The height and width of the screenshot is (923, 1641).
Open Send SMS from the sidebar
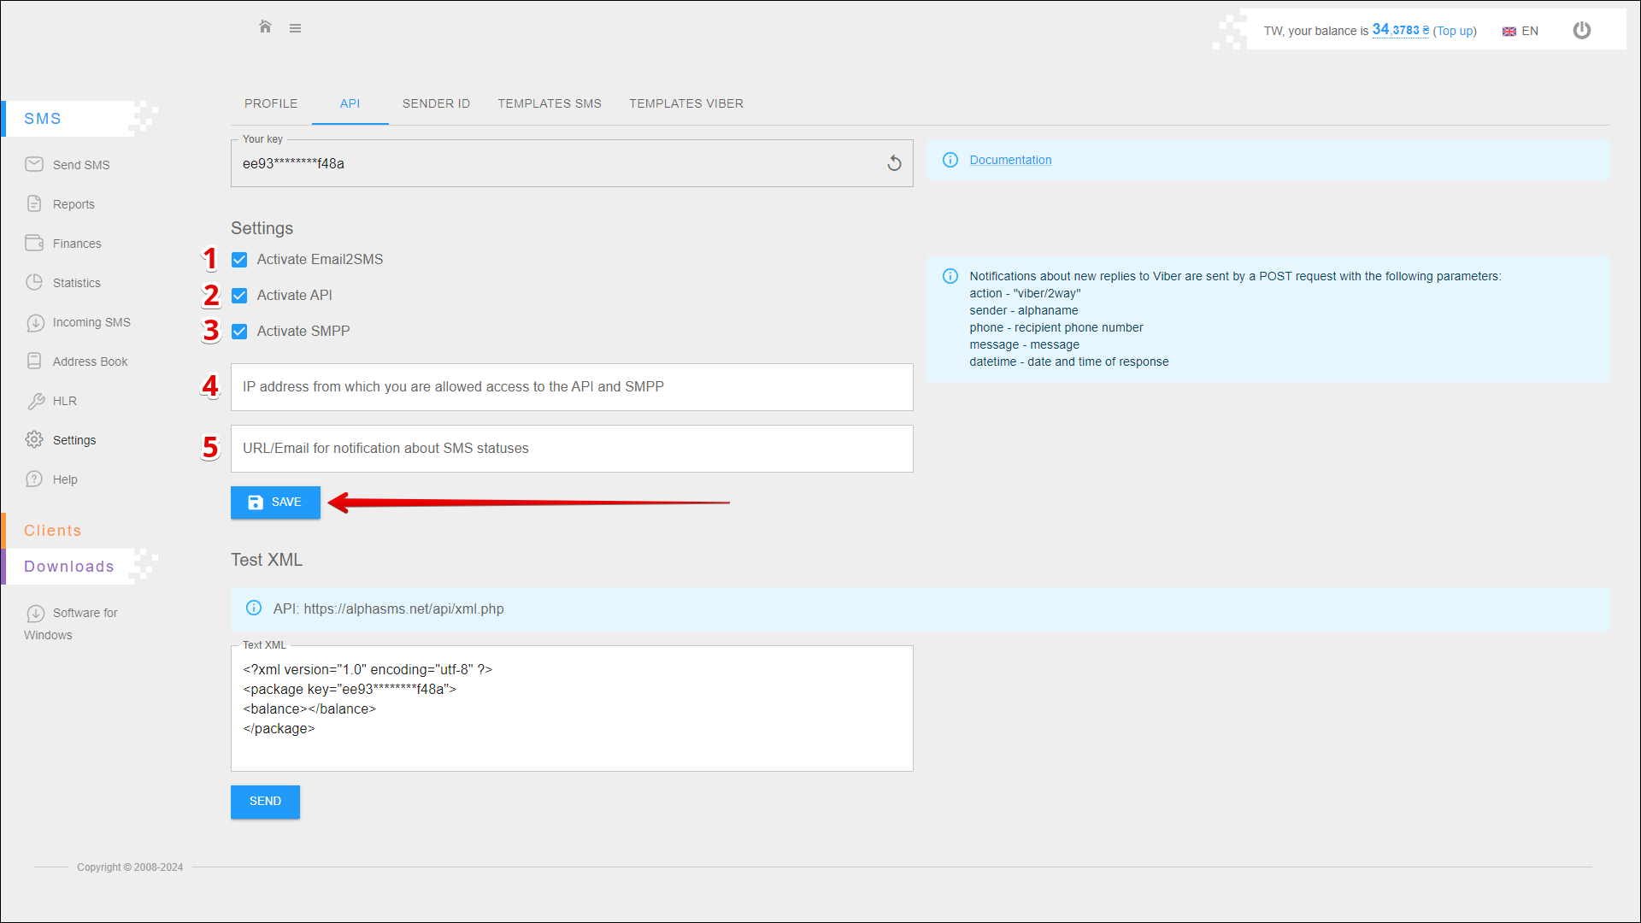point(80,165)
